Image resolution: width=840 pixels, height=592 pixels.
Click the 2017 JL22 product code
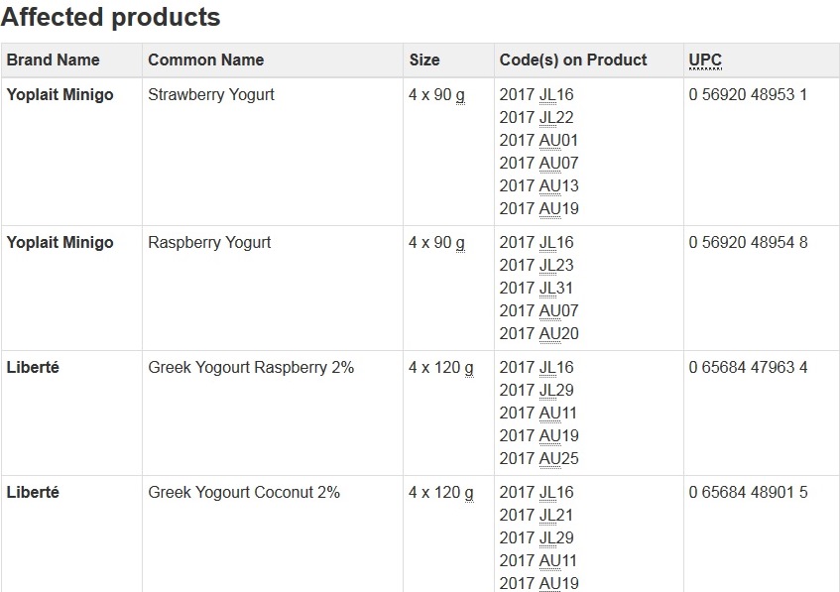click(537, 118)
